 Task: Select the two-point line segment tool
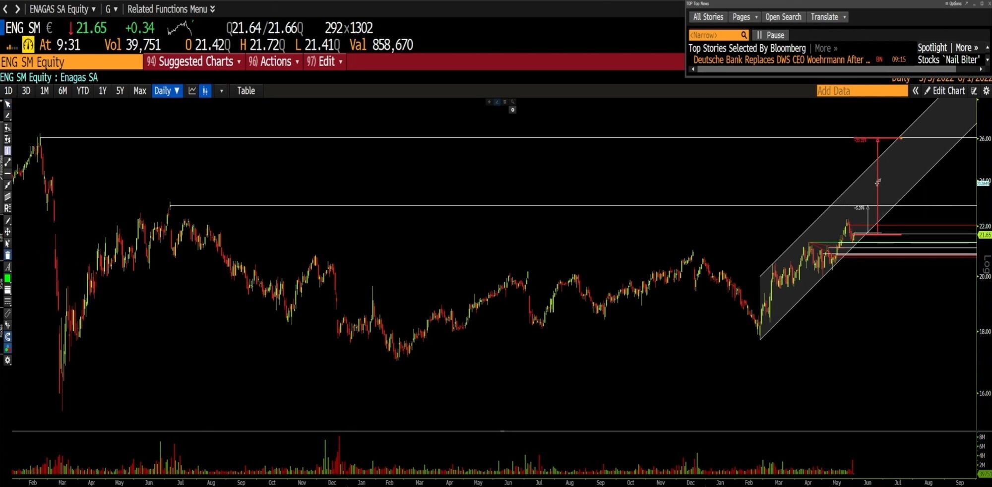[7, 162]
